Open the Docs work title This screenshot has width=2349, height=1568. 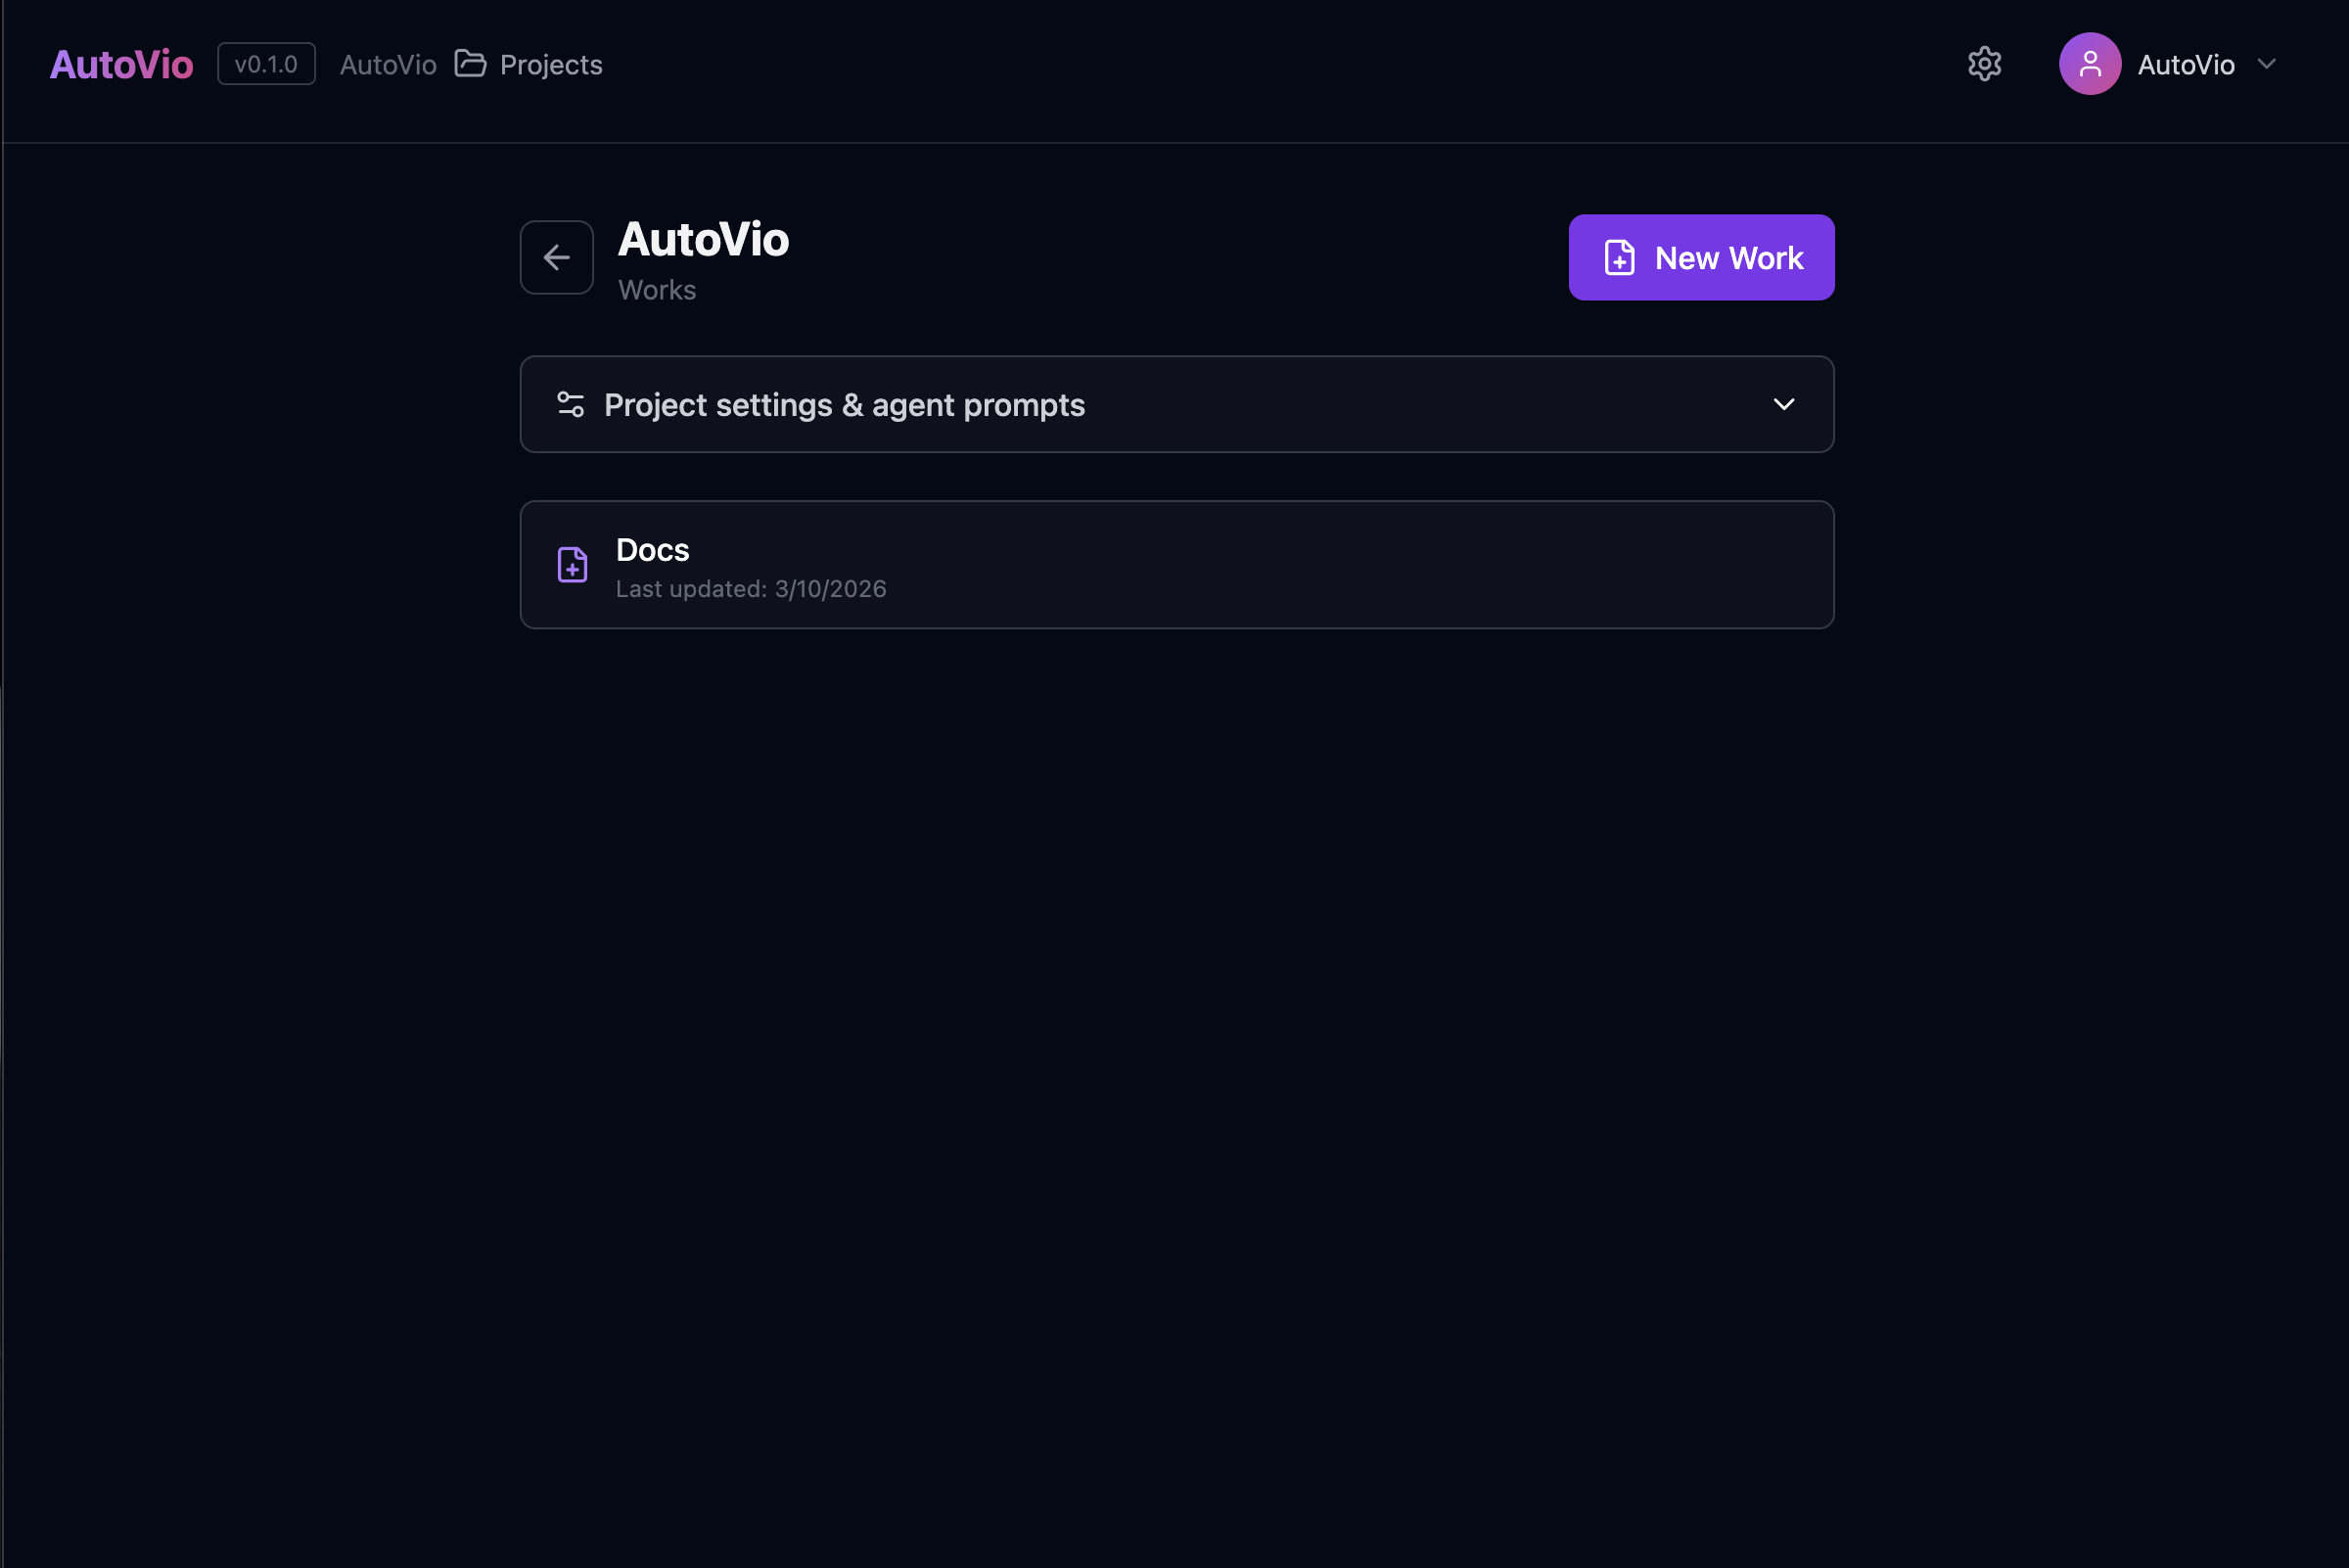(652, 550)
